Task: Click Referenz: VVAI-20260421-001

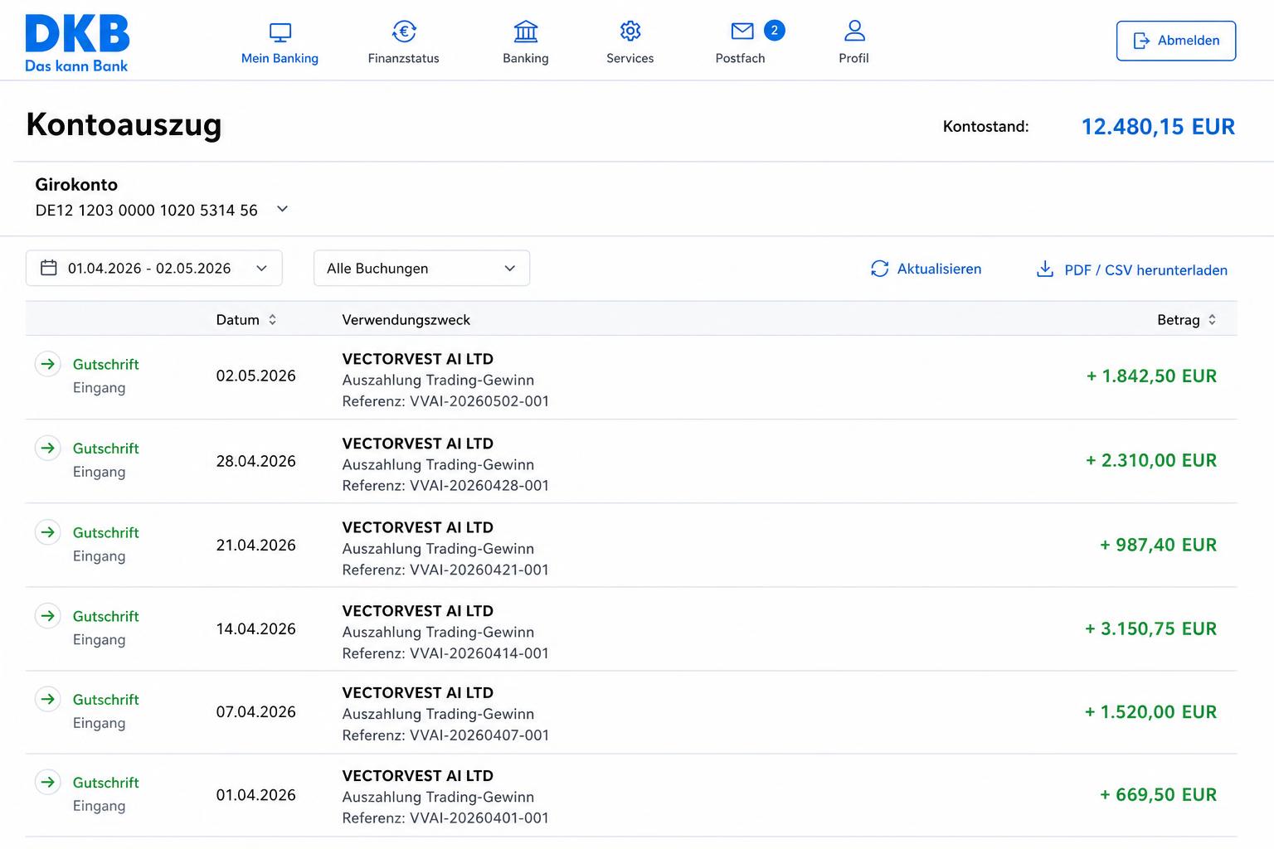Action: pos(445,570)
